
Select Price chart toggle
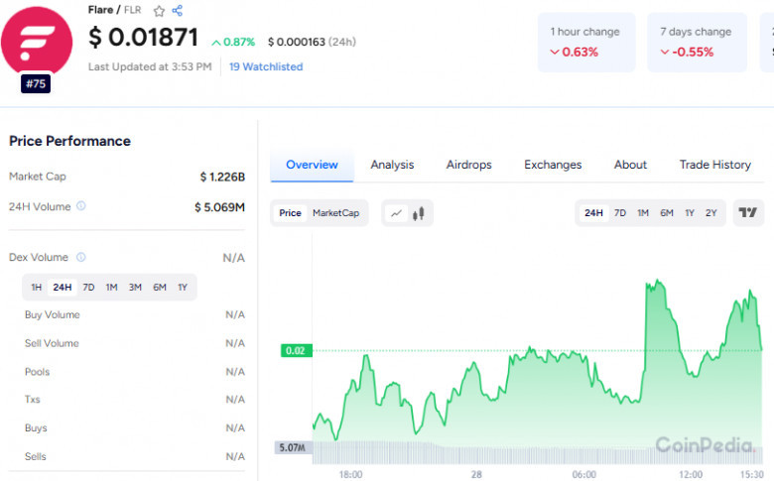[x=290, y=213]
